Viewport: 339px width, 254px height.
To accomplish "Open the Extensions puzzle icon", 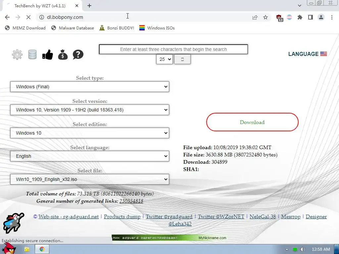I will tap(300, 17).
